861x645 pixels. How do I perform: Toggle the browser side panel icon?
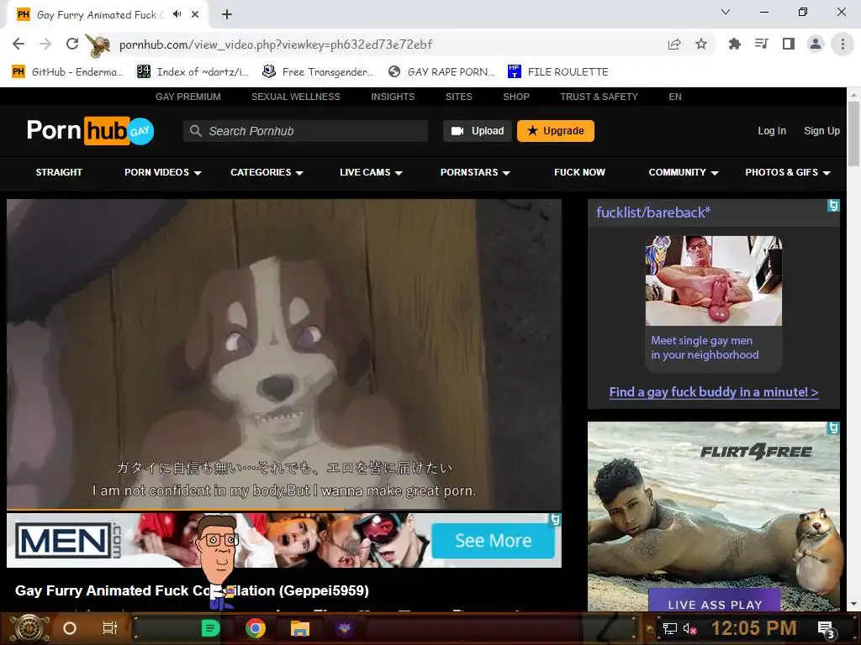(789, 44)
